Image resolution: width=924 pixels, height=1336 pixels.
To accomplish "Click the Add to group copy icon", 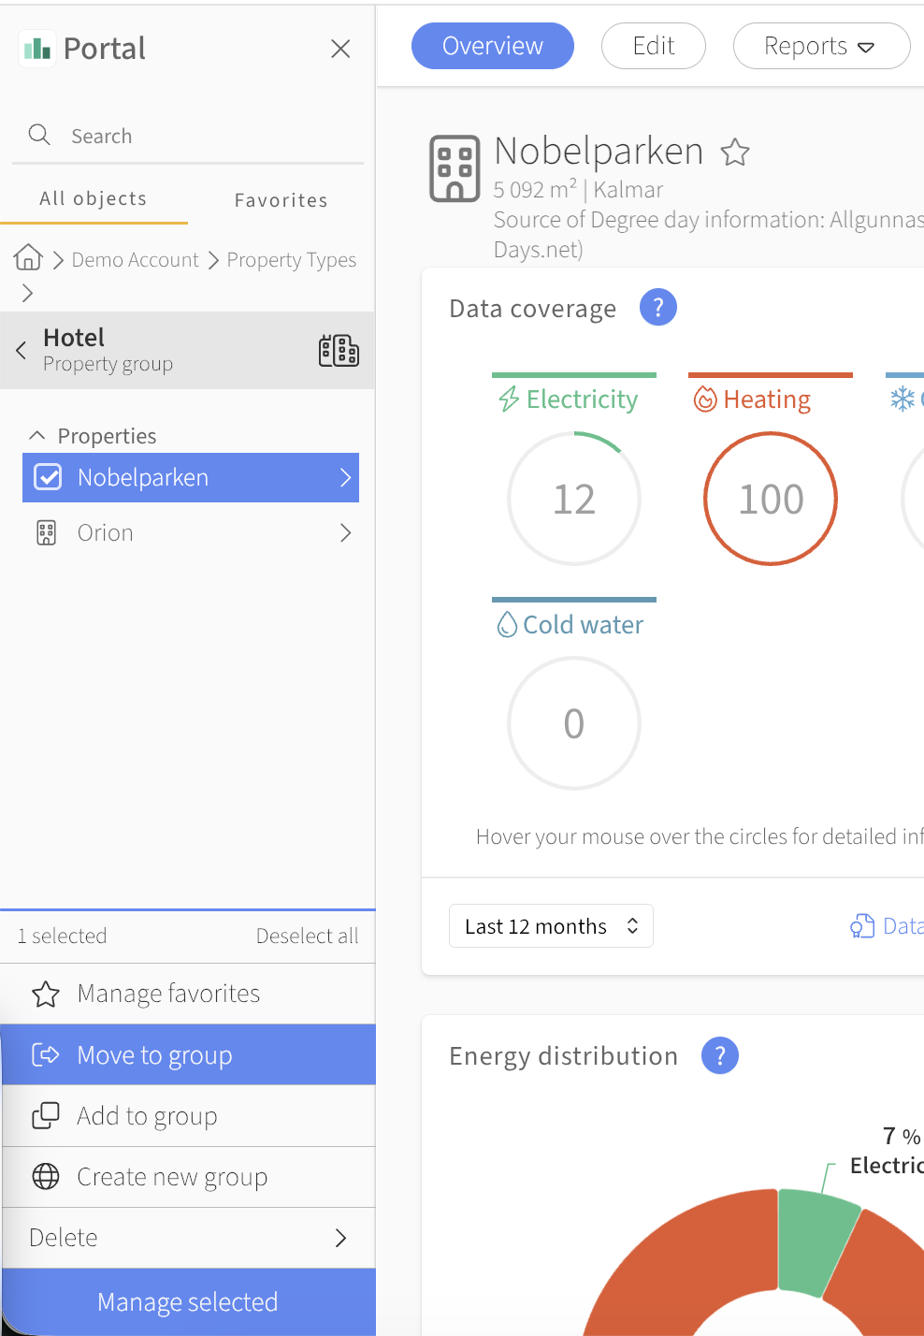I will click(46, 1115).
